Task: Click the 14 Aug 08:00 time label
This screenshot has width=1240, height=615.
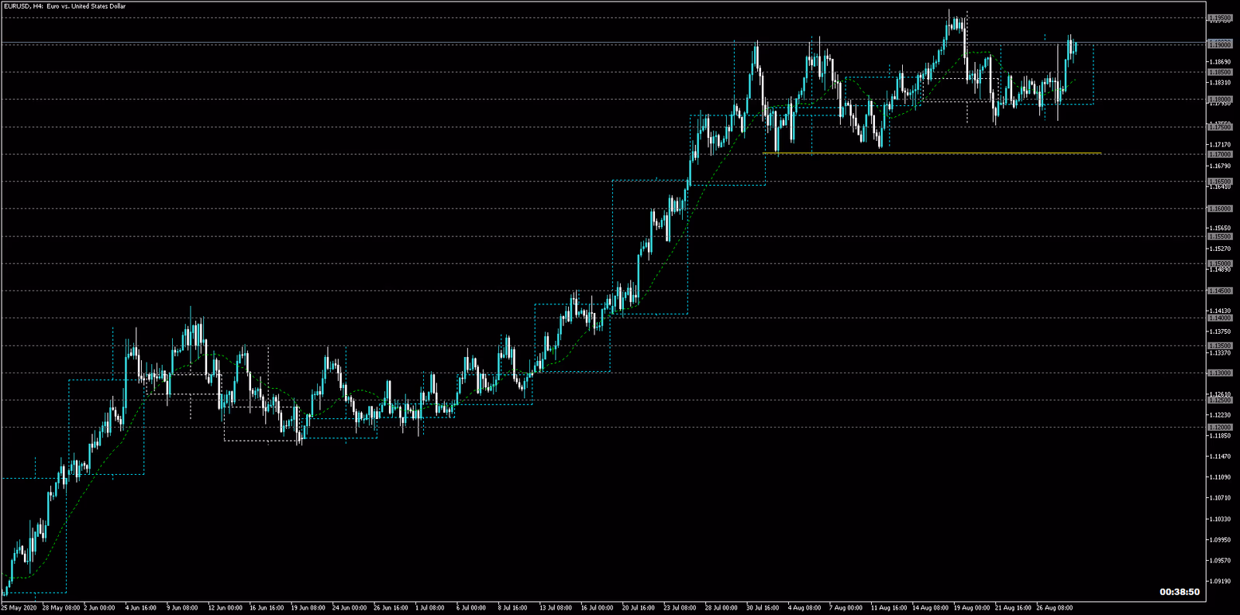Action: (929, 608)
